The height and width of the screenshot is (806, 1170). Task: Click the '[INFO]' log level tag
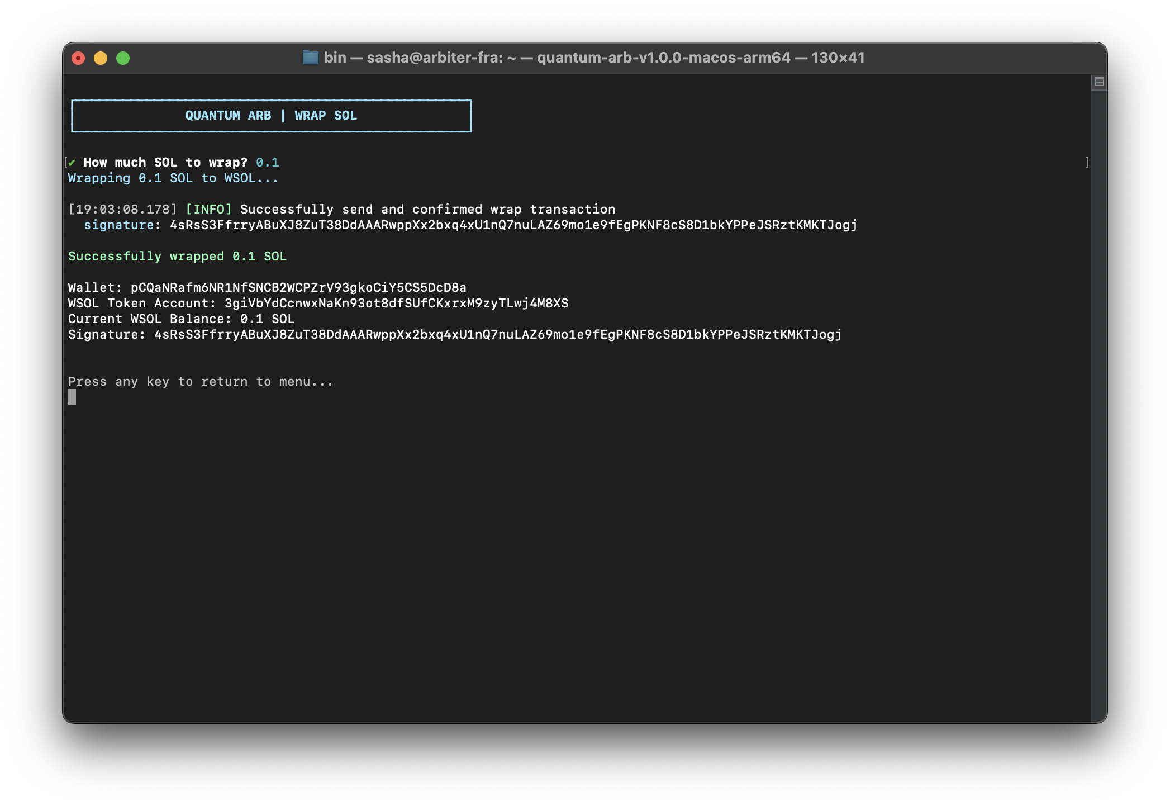pos(208,210)
